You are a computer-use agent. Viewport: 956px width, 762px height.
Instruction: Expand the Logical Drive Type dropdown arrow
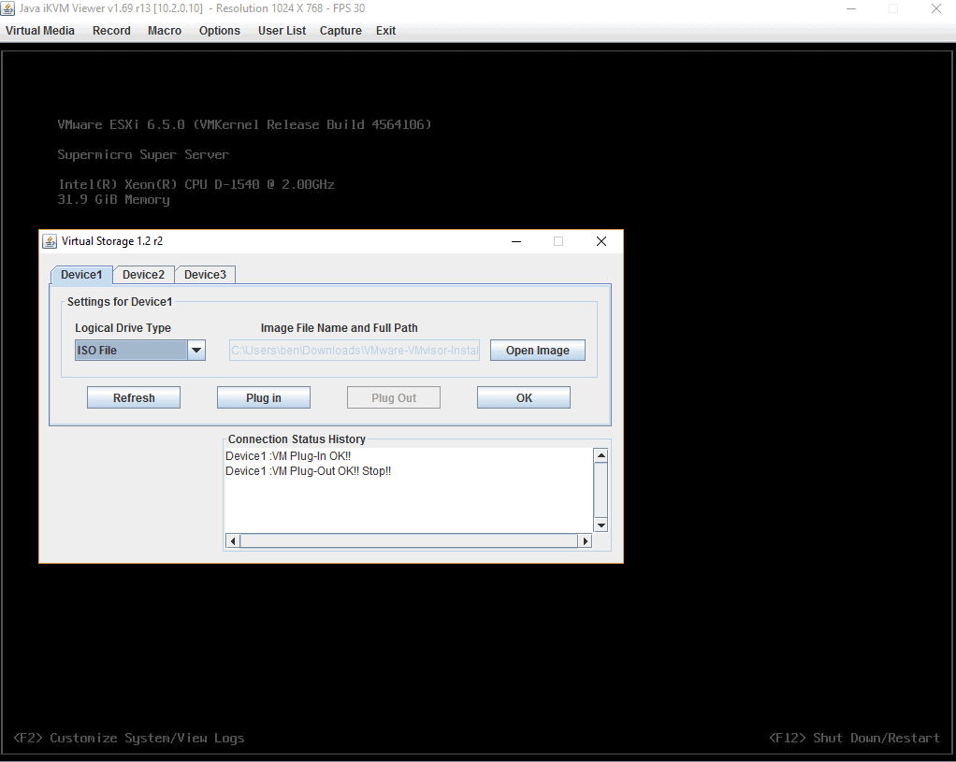coord(196,350)
